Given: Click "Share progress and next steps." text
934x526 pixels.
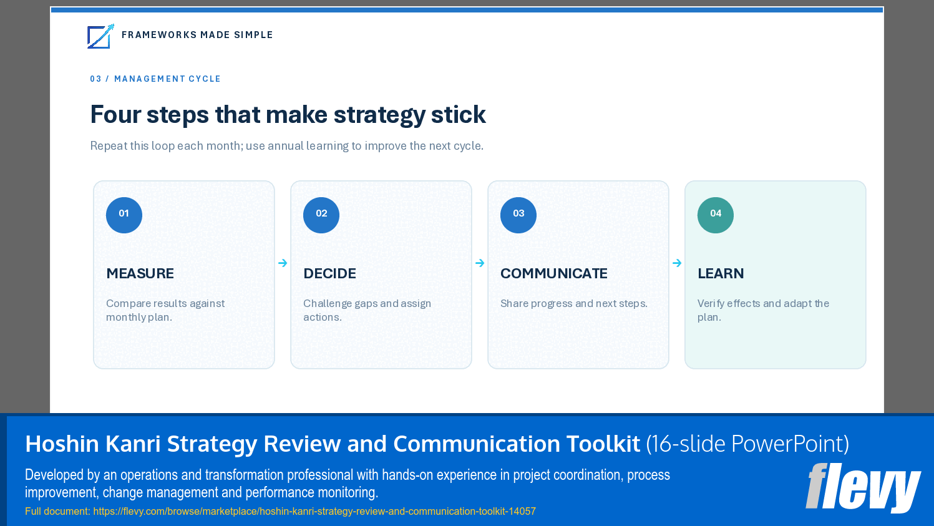Looking at the screenshot, I should point(574,303).
